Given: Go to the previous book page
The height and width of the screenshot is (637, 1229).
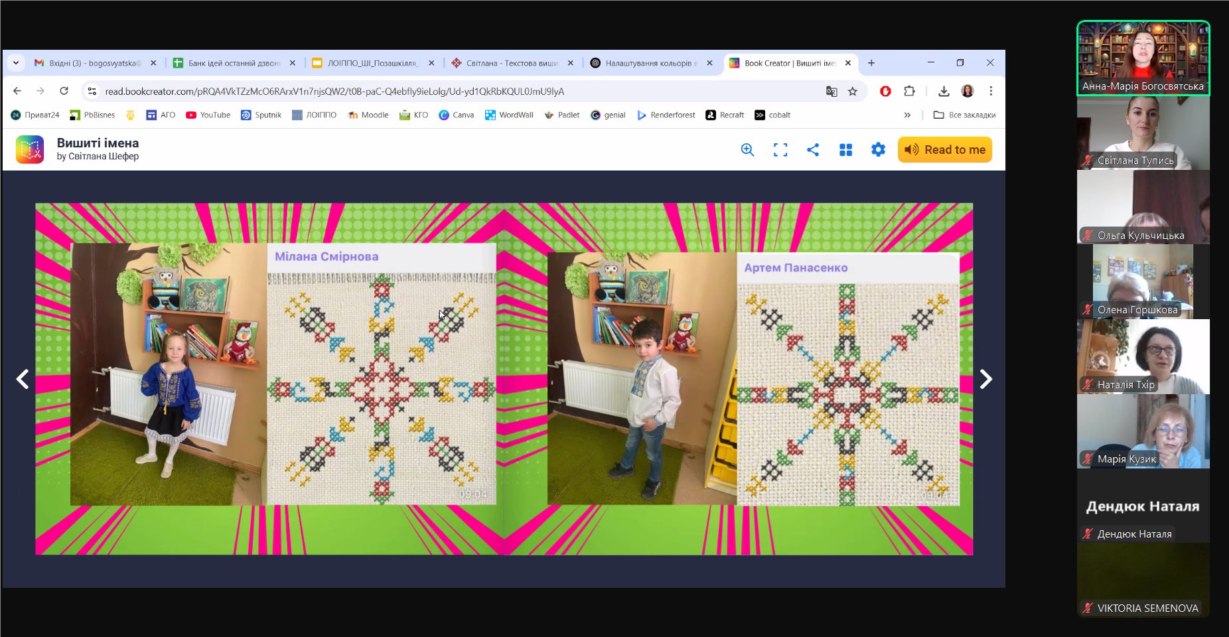Looking at the screenshot, I should point(23,379).
